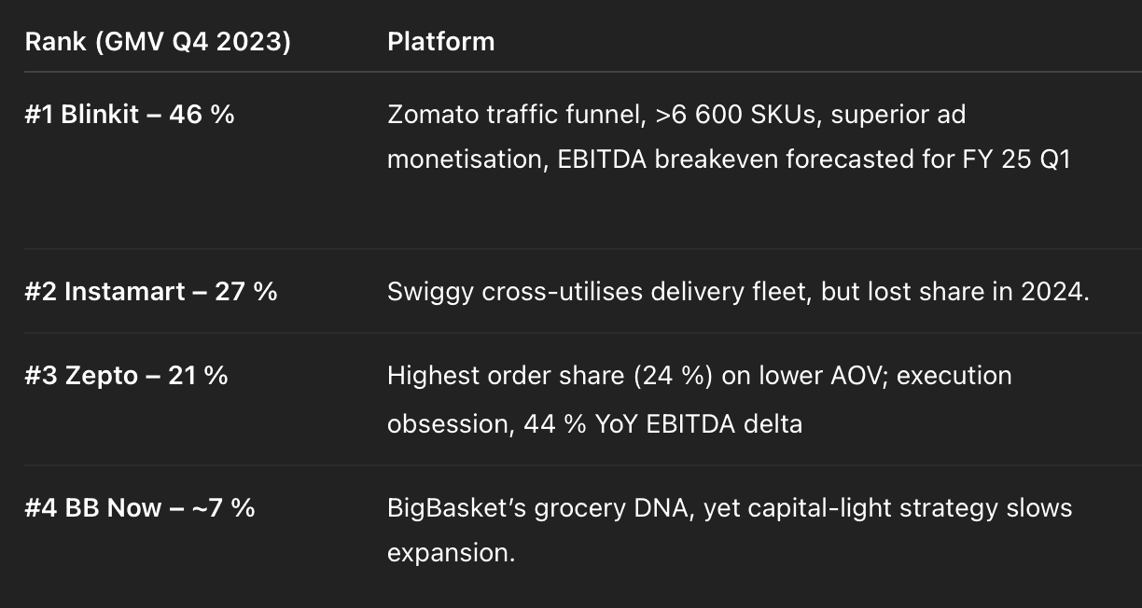Select the "#3 Zepto – 21 %" cell
The height and width of the screenshot is (608, 1142).
tap(127, 376)
